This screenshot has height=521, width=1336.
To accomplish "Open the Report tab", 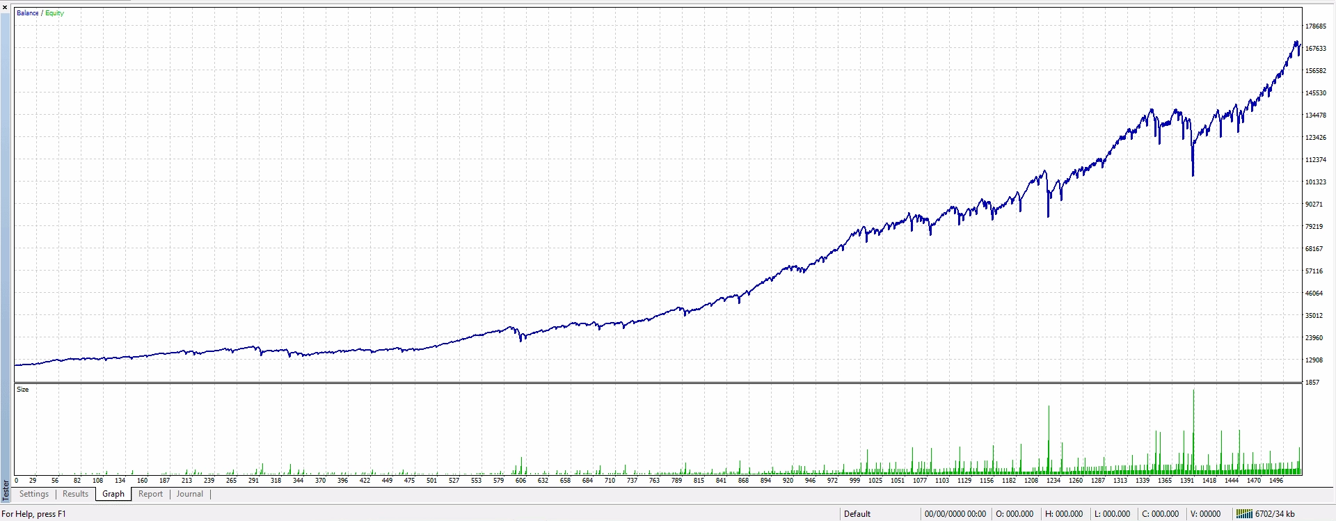I will [x=150, y=494].
